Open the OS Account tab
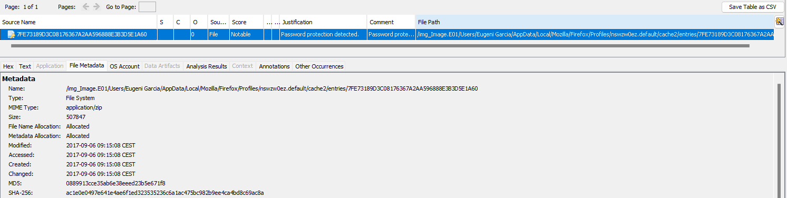Image resolution: width=787 pixels, height=198 pixels. (x=124, y=66)
